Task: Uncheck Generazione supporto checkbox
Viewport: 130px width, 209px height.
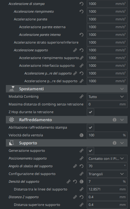Action: click(x=90, y=151)
